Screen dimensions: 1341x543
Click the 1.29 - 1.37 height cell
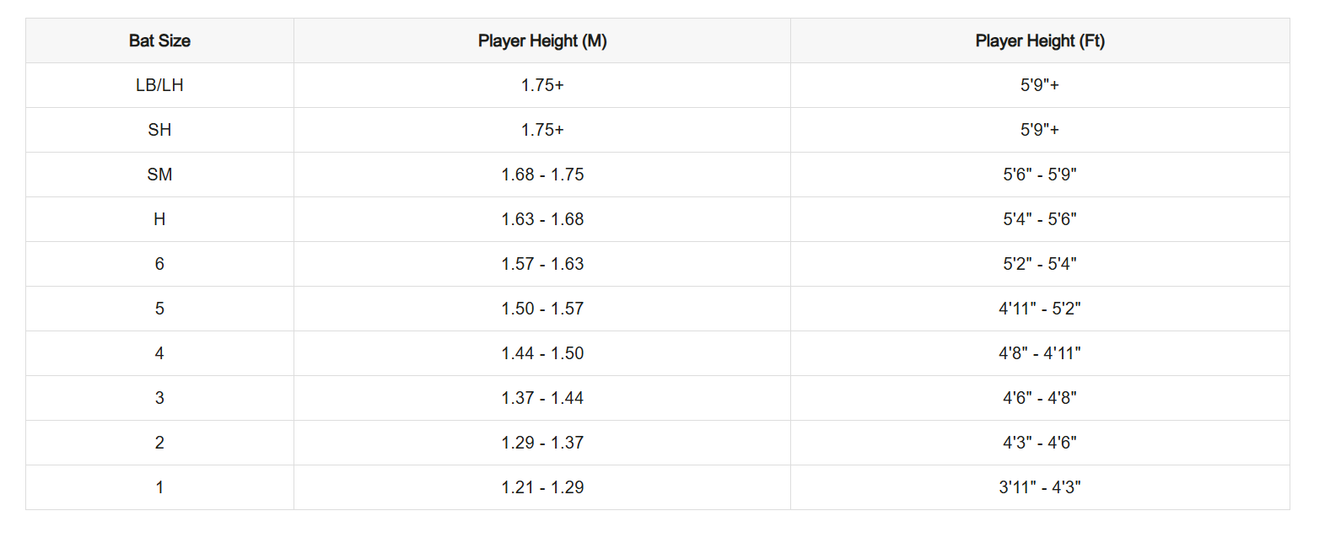pos(542,443)
